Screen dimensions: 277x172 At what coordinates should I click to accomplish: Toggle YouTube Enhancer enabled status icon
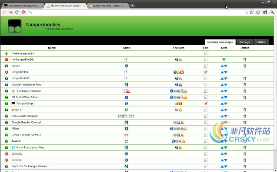[x=7, y=91]
